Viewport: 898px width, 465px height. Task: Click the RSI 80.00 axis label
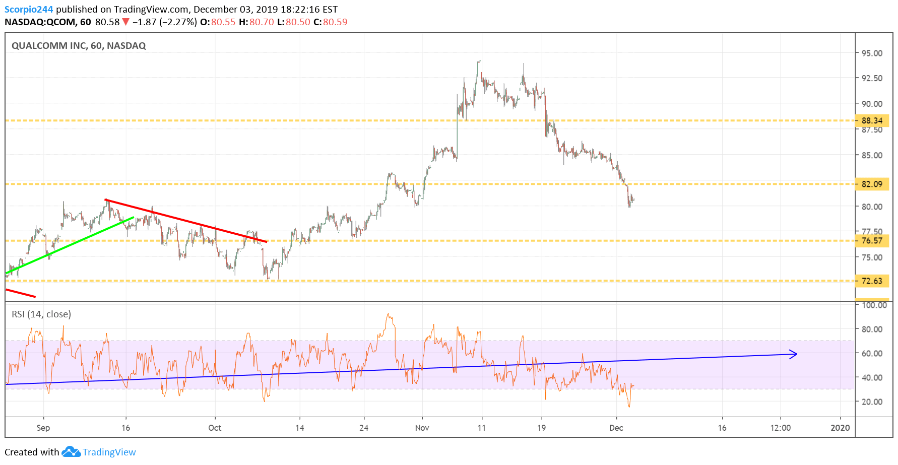pyautogui.click(x=872, y=329)
